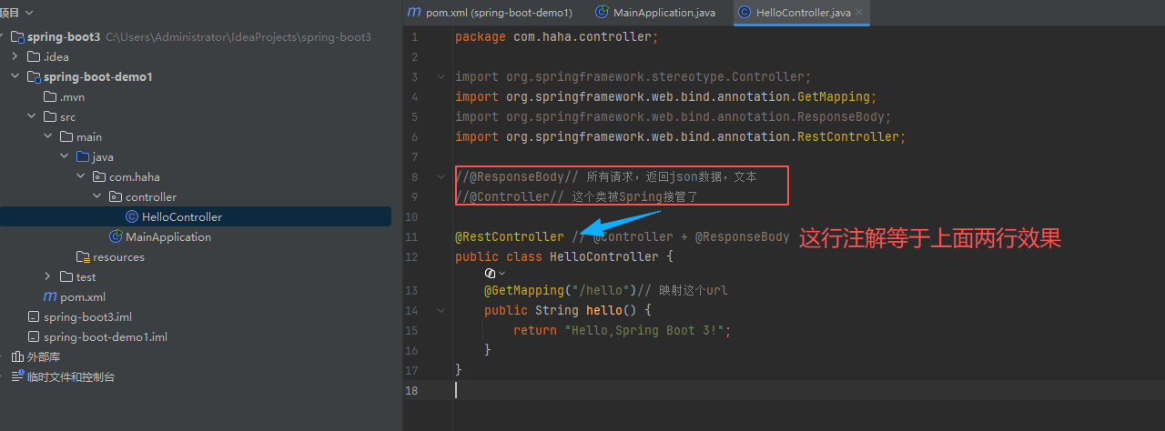This screenshot has width=1165, height=431.
Task: Expand the .idea folder
Action: coord(15,56)
